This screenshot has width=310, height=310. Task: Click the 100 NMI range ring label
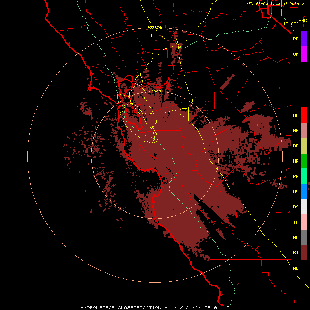tap(155, 27)
